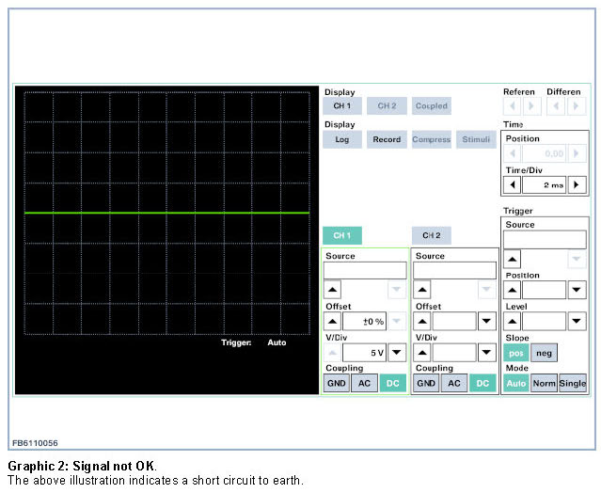
Task: Click the Trigger Source input field
Action: [545, 240]
